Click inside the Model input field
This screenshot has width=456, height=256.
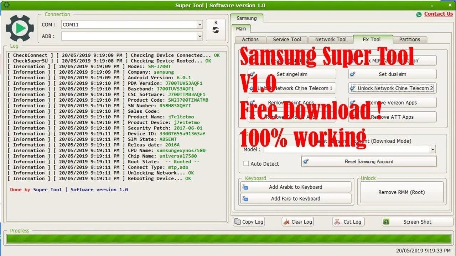coord(347,149)
